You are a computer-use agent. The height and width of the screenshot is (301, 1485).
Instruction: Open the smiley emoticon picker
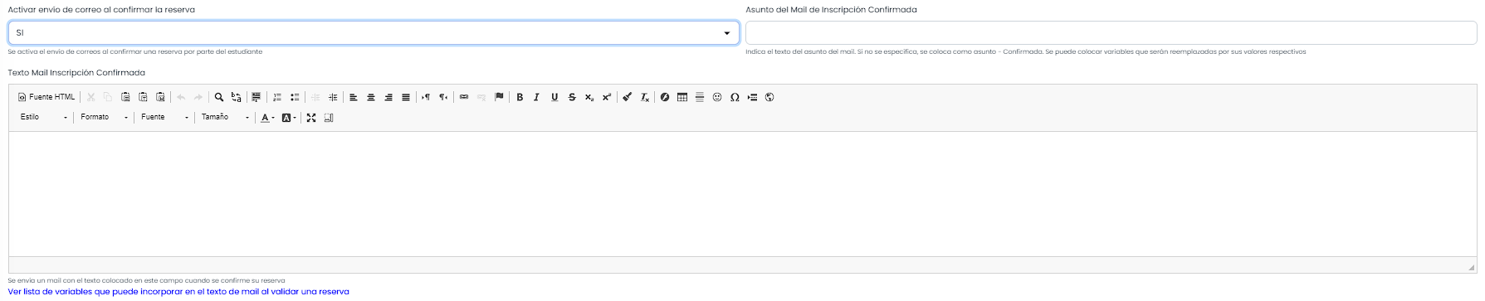click(x=717, y=97)
